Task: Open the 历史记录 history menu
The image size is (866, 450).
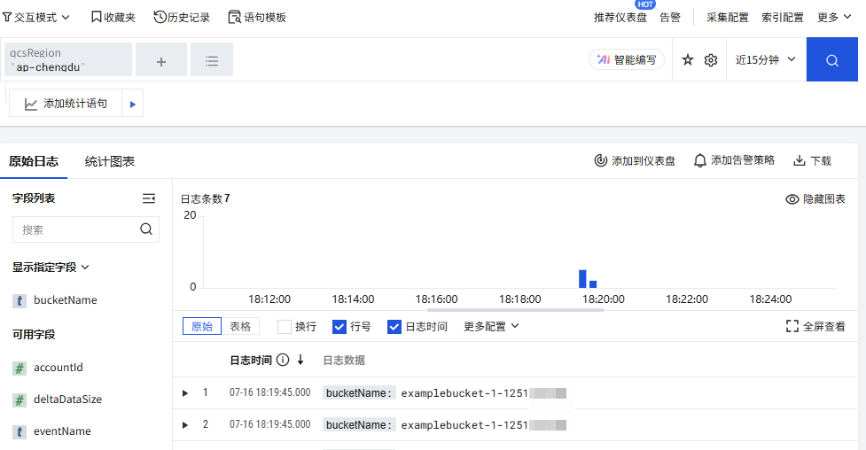Action: tap(182, 17)
